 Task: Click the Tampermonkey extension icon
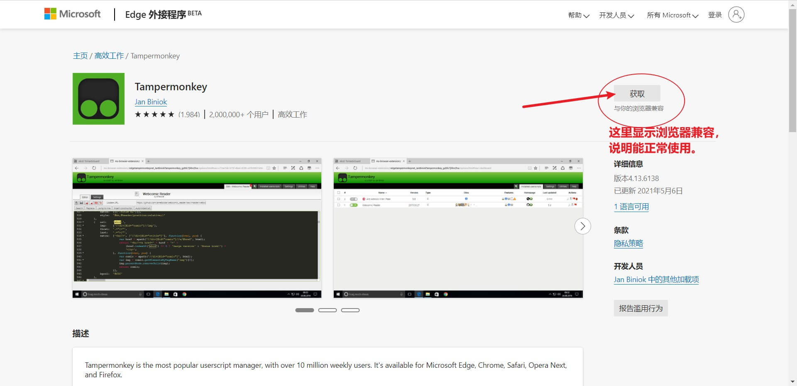point(98,99)
